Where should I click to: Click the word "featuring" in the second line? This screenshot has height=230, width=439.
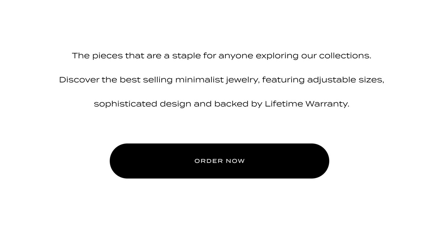(x=284, y=80)
